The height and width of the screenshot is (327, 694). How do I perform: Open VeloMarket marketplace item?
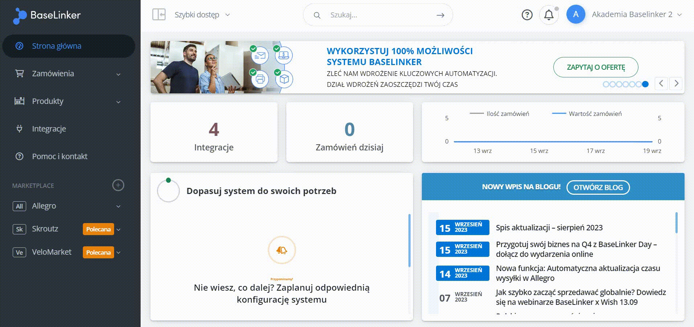(x=52, y=252)
